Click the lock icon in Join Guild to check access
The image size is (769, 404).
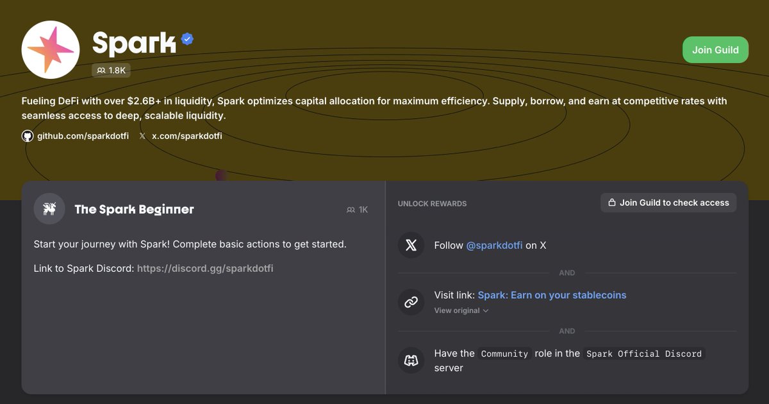pyautogui.click(x=612, y=203)
